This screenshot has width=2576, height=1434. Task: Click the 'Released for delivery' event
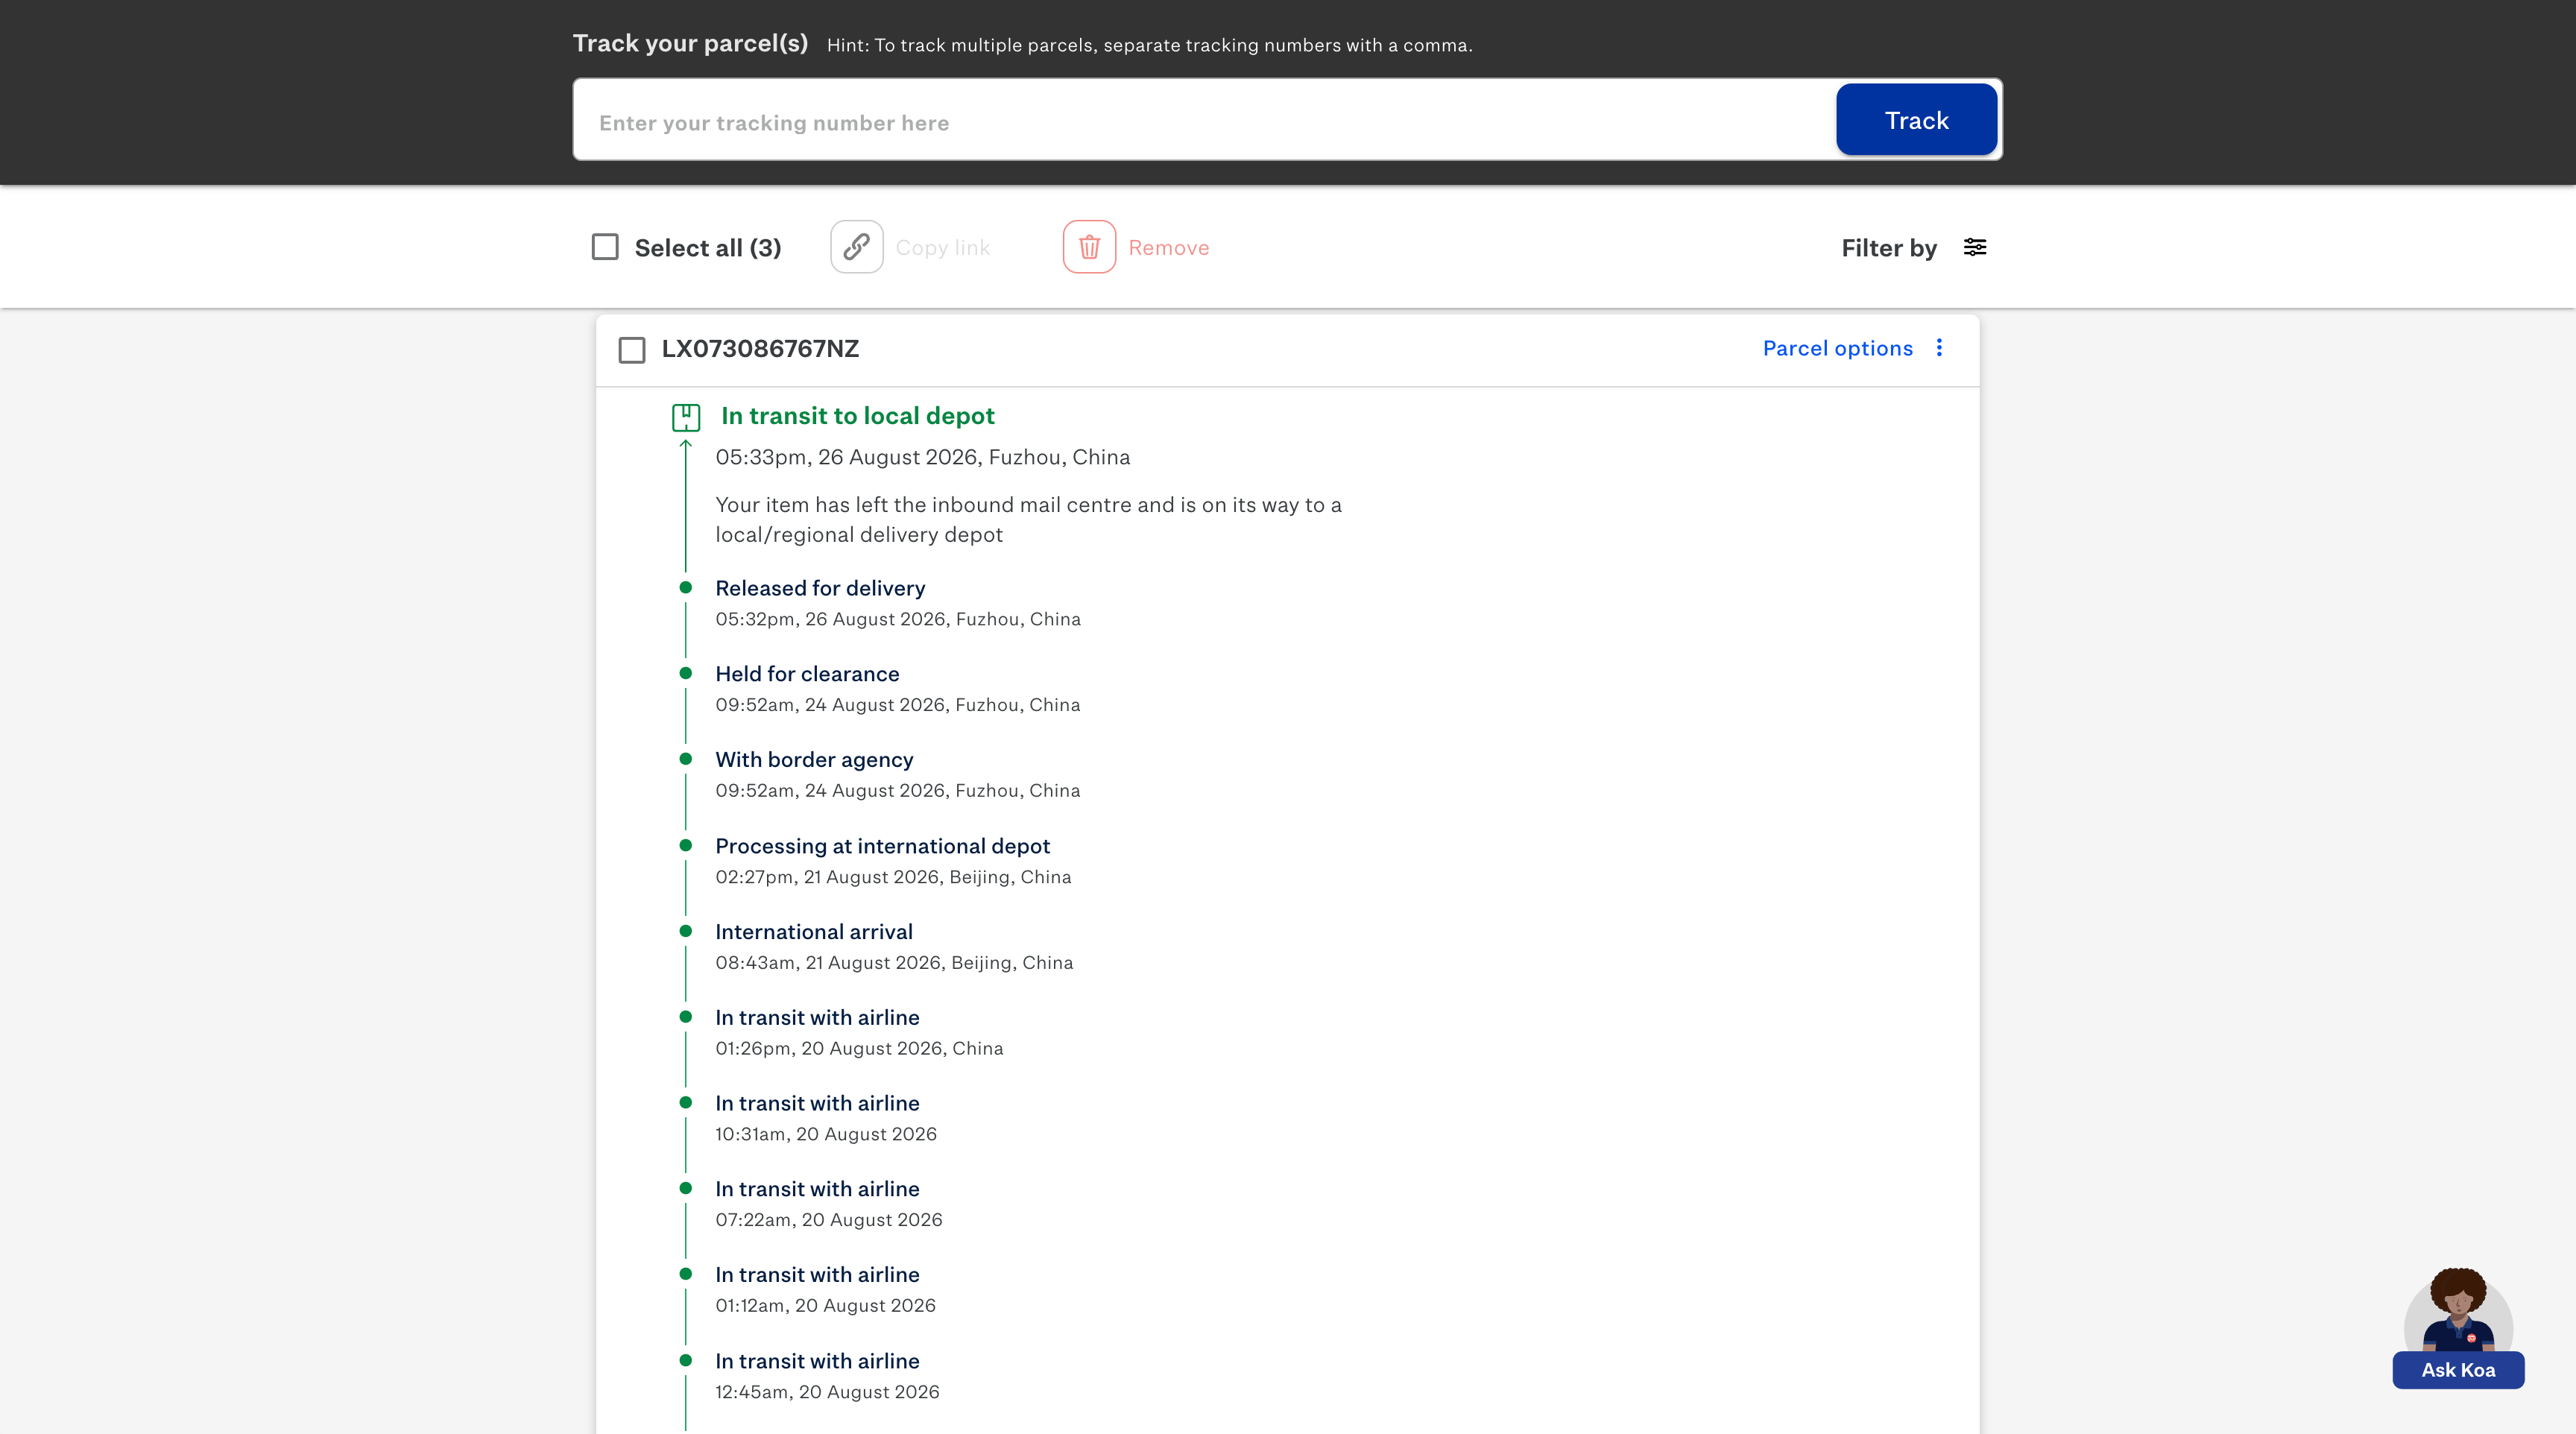coord(820,588)
